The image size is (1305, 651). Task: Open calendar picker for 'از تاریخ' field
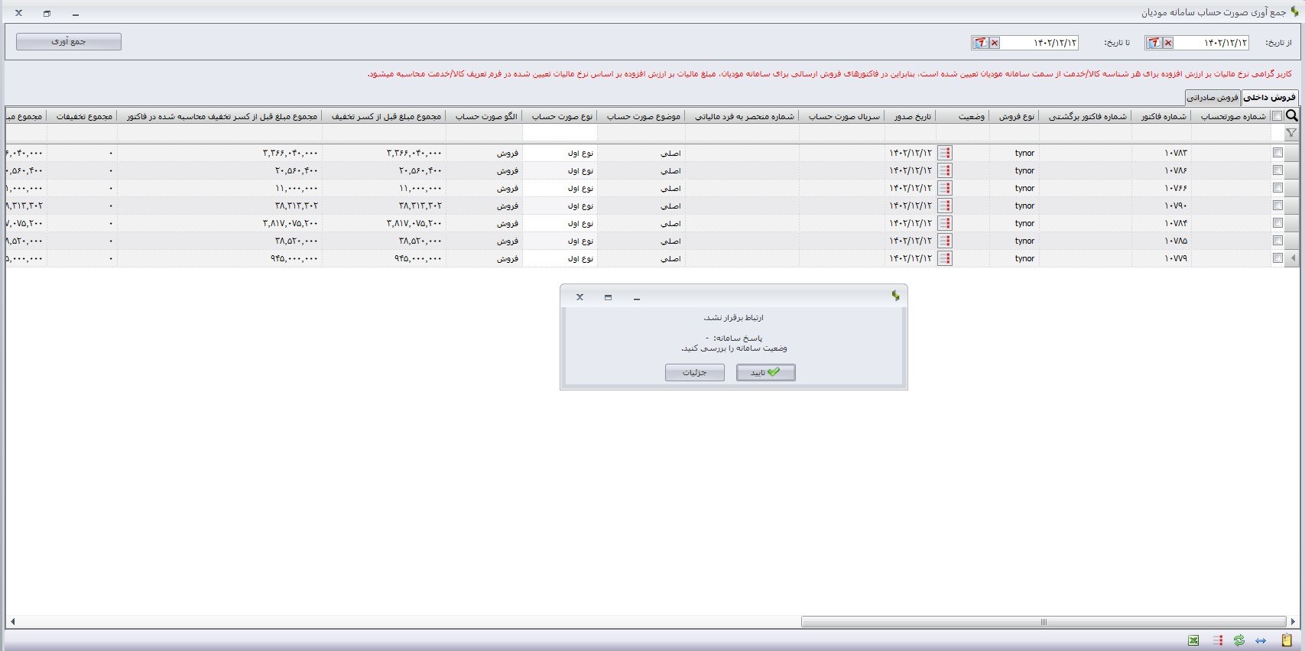tap(1154, 43)
